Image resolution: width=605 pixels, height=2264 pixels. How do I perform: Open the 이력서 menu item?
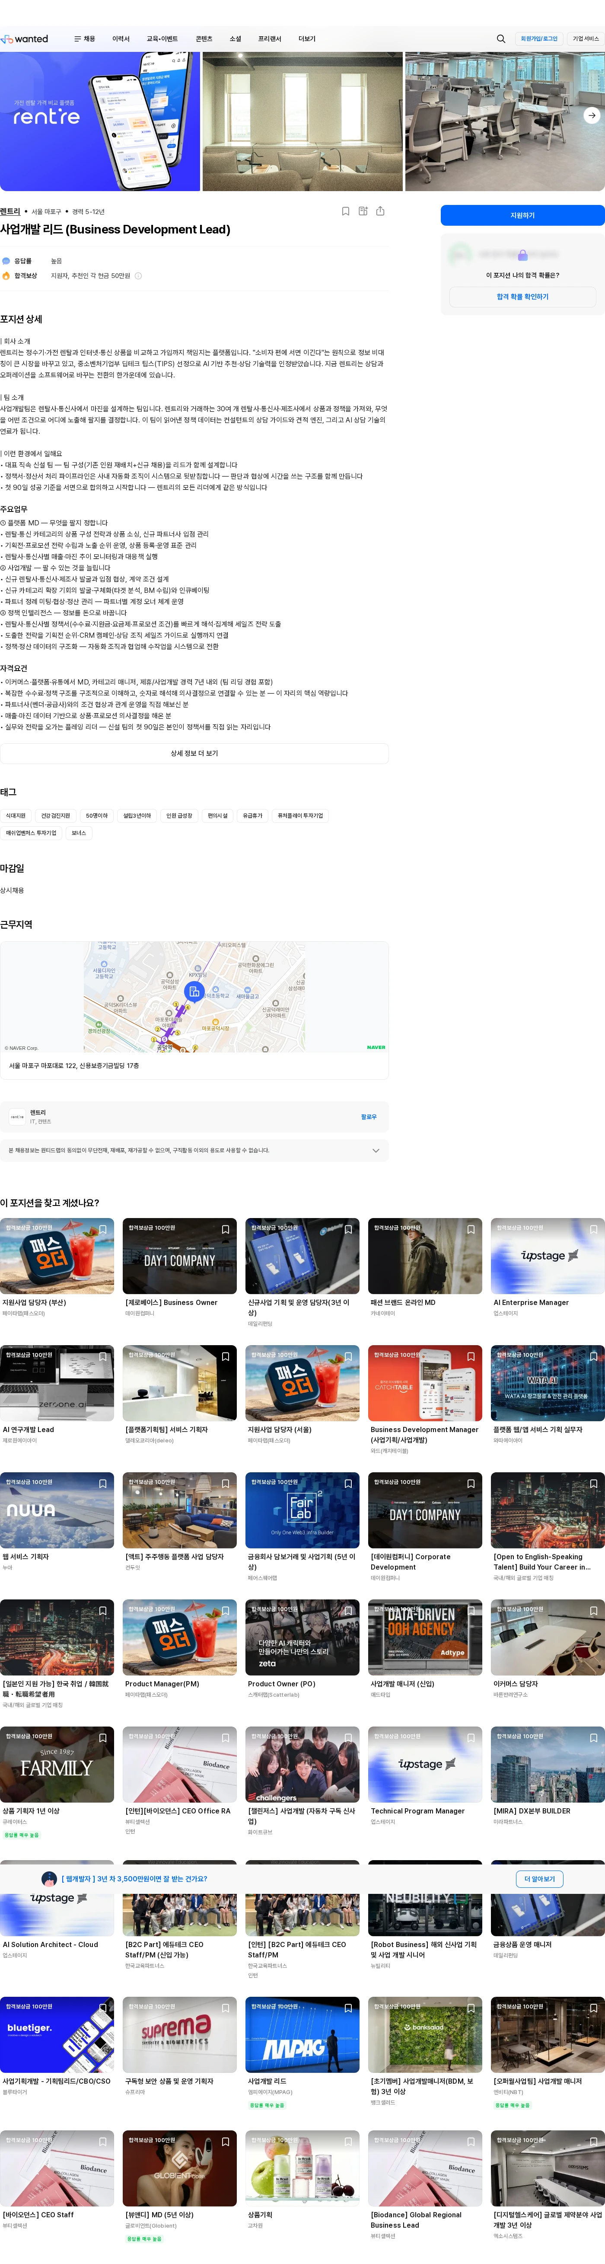tap(121, 38)
